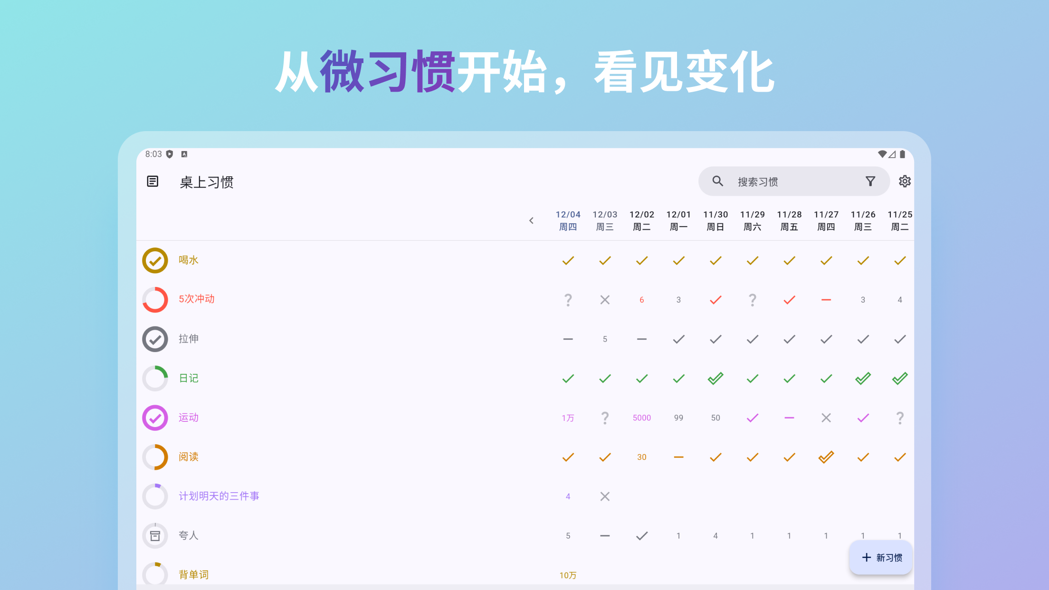Screen dimensions: 1049x590
Task: Click the filter funnel icon
Action: (x=870, y=181)
